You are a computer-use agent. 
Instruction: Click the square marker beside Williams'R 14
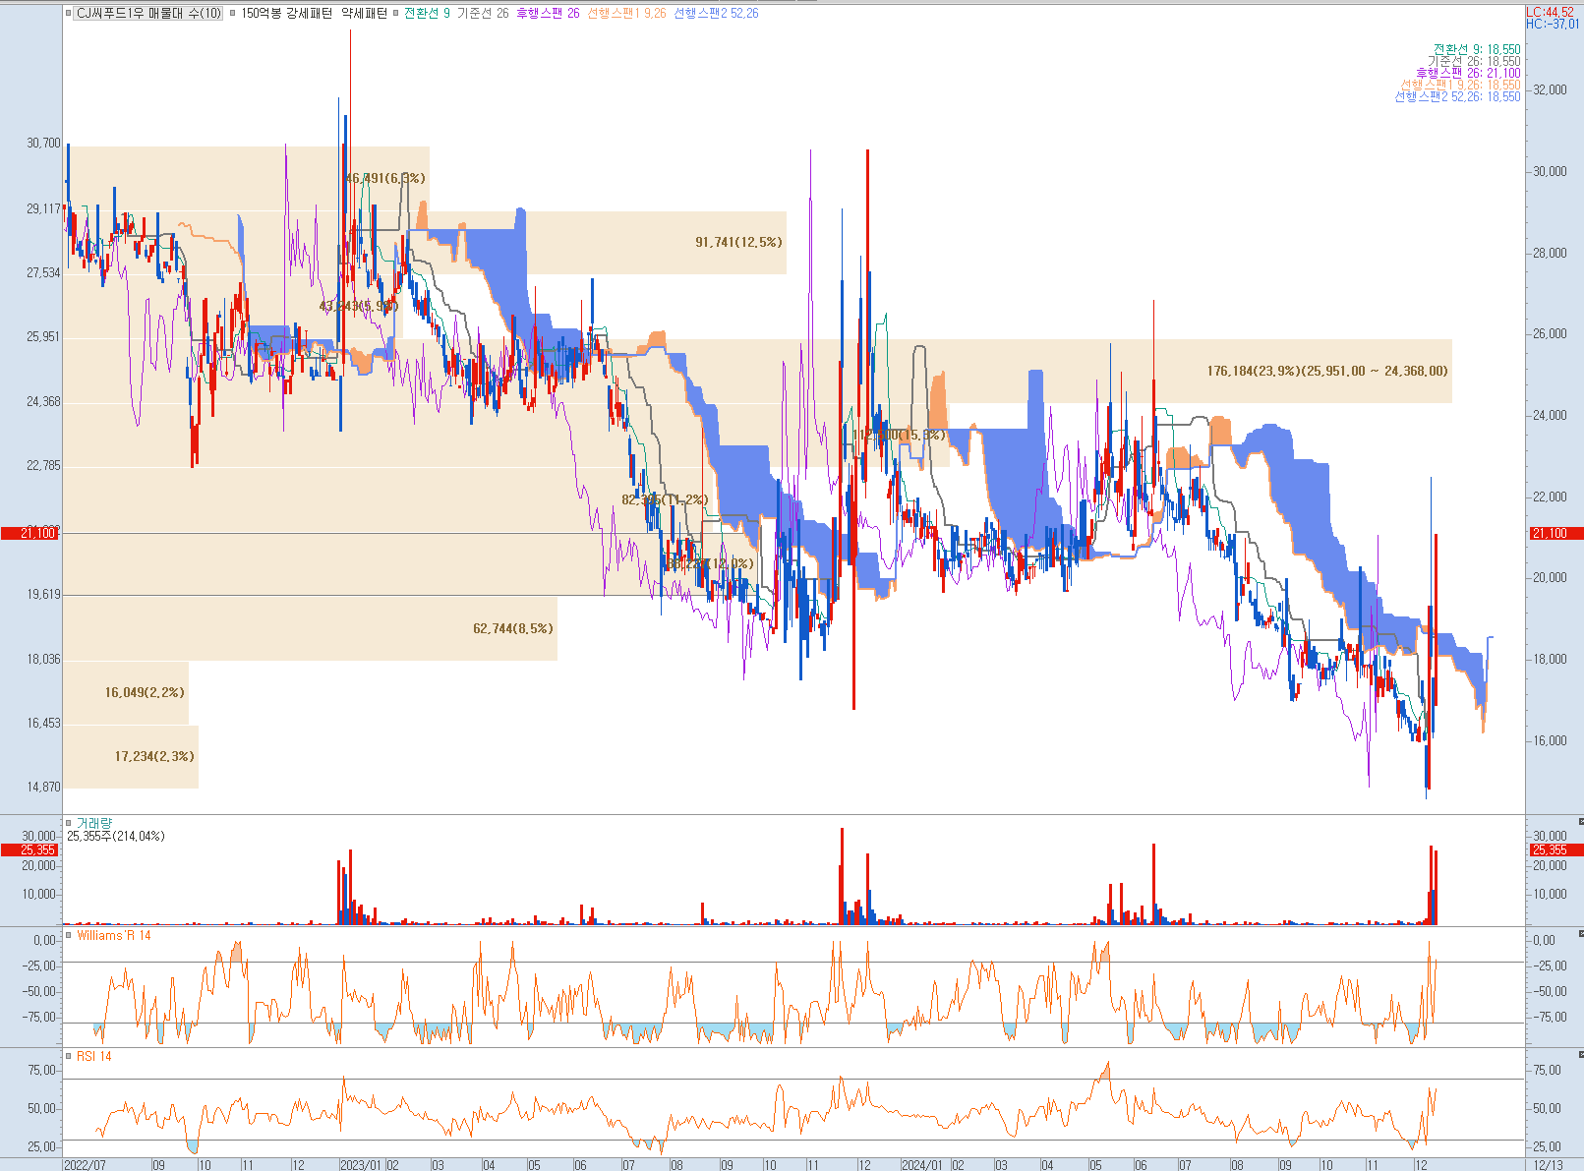coord(69,935)
